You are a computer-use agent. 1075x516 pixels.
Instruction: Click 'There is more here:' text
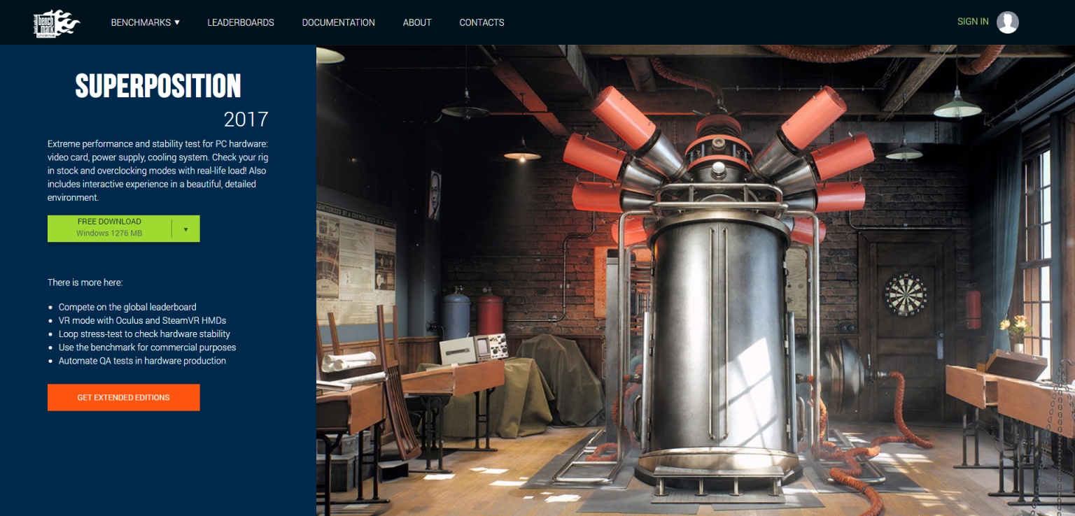click(85, 282)
